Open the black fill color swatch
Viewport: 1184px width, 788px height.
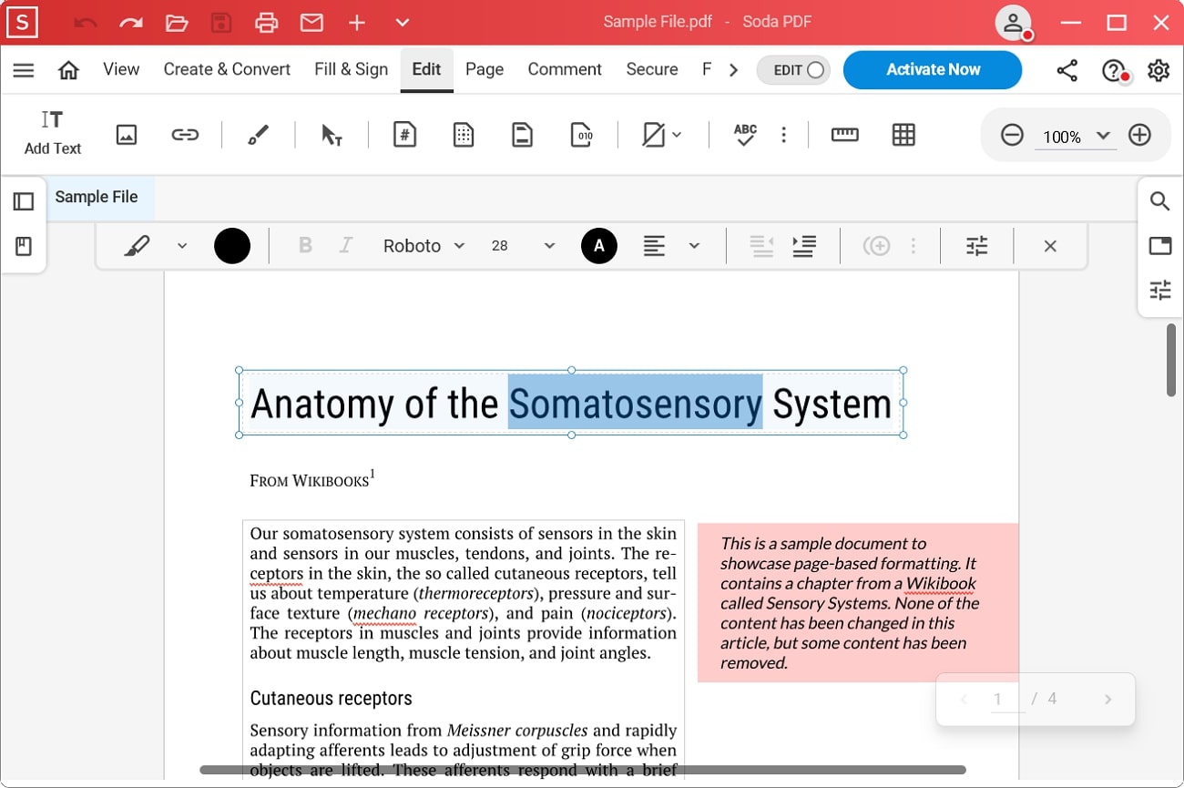232,246
